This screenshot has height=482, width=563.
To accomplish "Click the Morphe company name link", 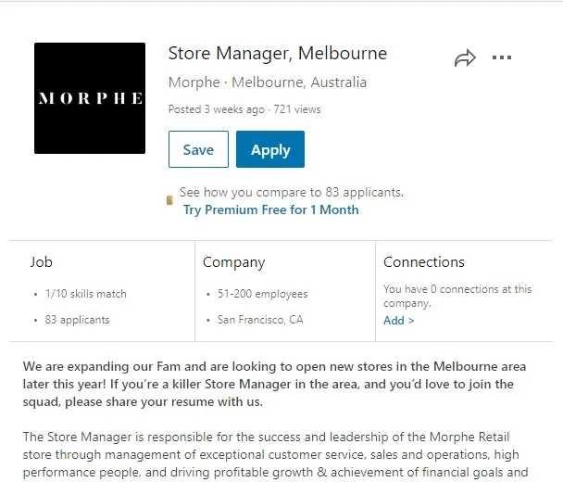I will [194, 82].
